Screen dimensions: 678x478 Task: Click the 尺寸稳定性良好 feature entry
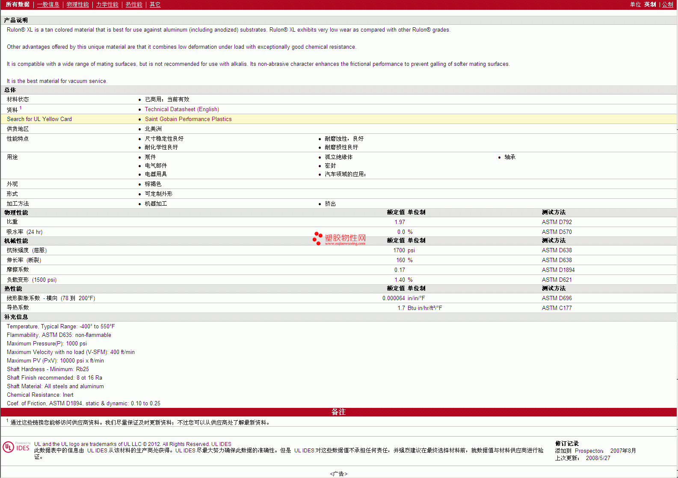tap(164, 139)
